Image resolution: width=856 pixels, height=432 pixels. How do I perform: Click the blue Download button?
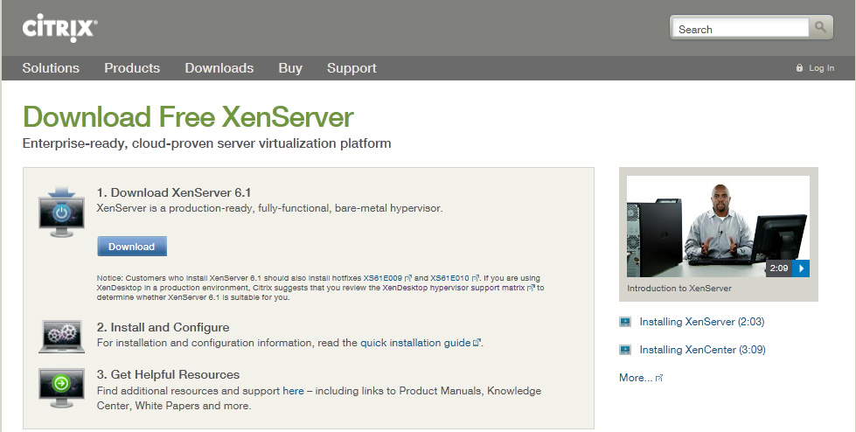point(132,247)
